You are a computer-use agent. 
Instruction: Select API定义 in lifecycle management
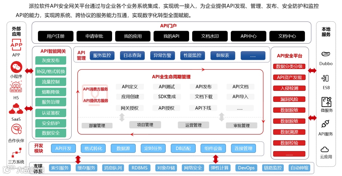[130, 87]
